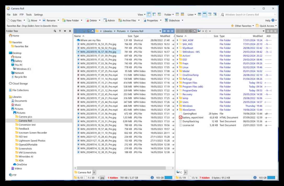Viewport: 284px width, 186px height.
Task: Open the View dropdown menu
Action: pyautogui.click(x=141, y=15)
